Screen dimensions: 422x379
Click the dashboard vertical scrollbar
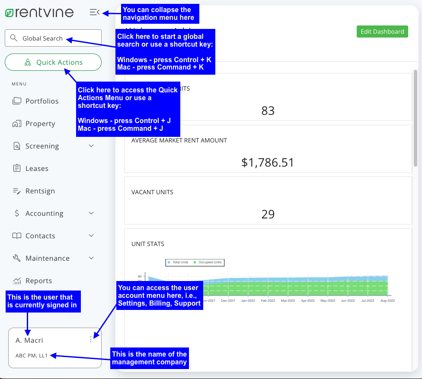coord(415,118)
